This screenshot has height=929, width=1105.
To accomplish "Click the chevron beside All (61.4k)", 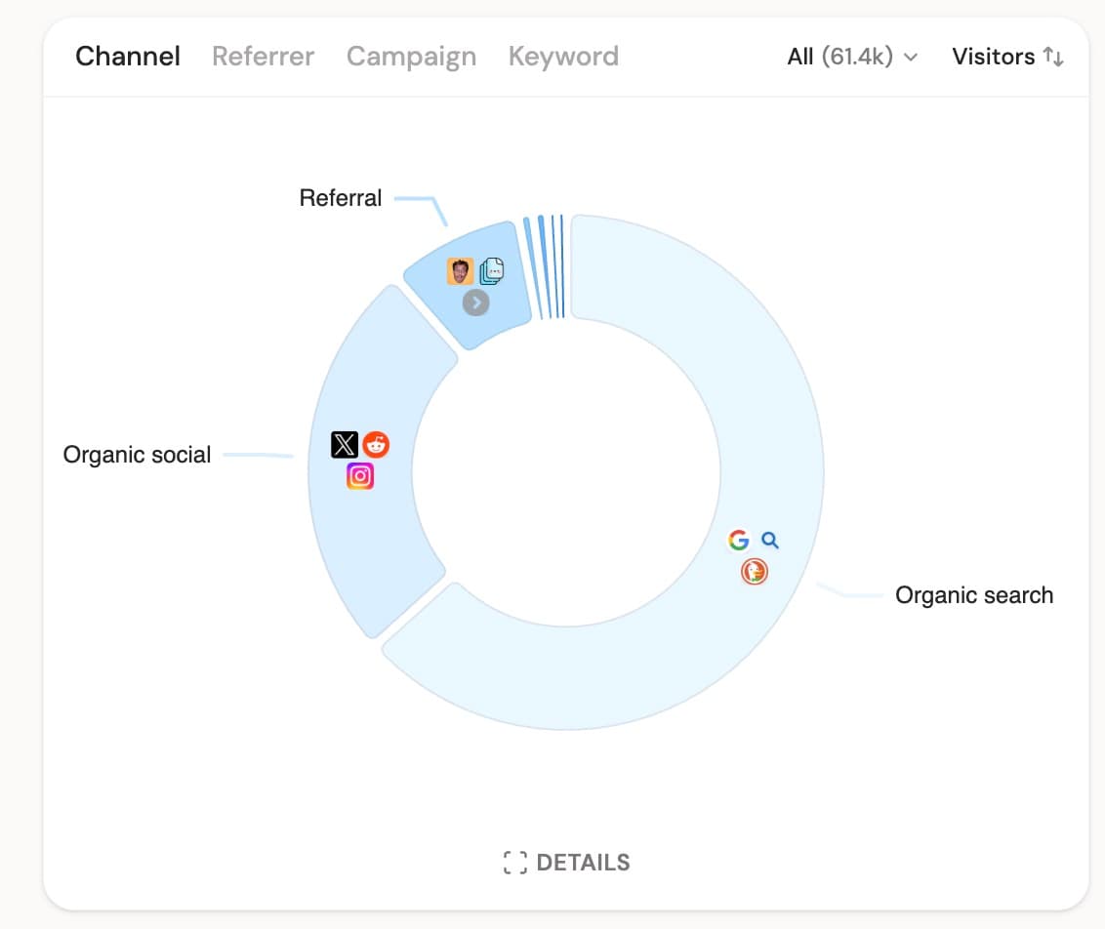I will coord(911,57).
